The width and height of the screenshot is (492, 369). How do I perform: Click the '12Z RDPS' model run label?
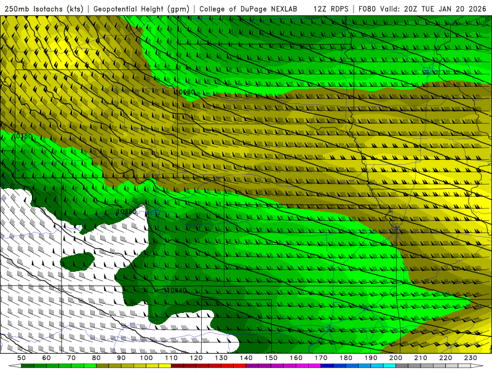click(x=331, y=9)
